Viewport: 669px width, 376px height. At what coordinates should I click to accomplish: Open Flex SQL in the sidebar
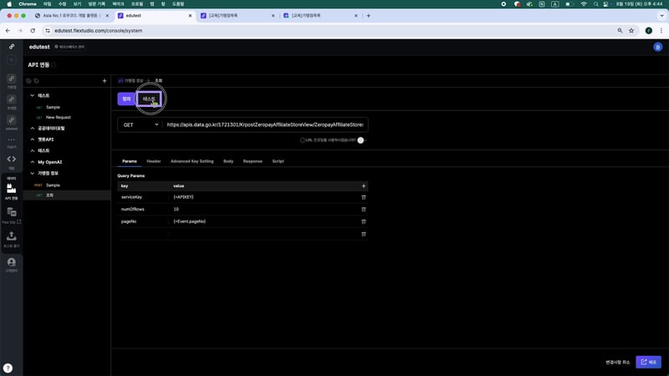tap(12, 215)
